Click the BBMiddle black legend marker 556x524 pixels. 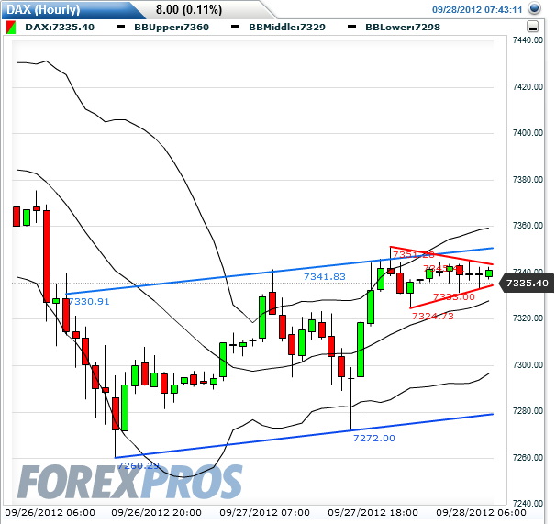click(x=237, y=28)
